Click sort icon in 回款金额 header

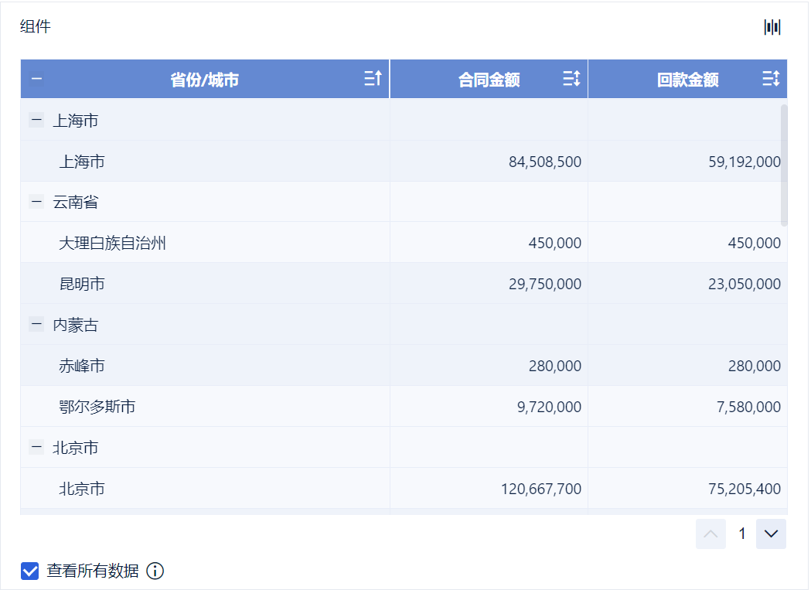pos(771,78)
